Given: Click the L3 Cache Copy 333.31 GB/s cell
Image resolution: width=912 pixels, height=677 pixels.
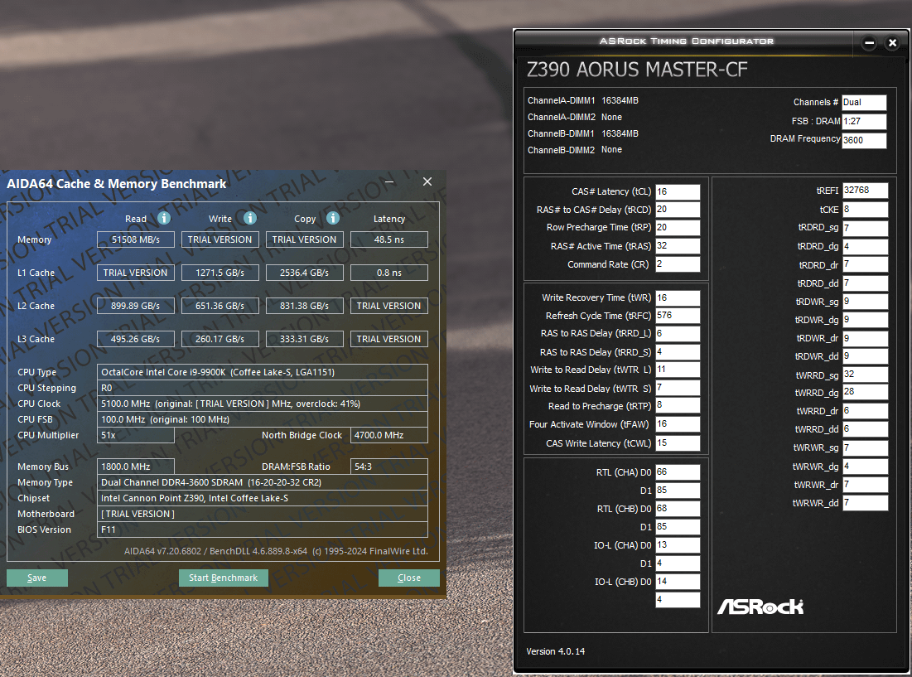Looking at the screenshot, I should point(304,339).
